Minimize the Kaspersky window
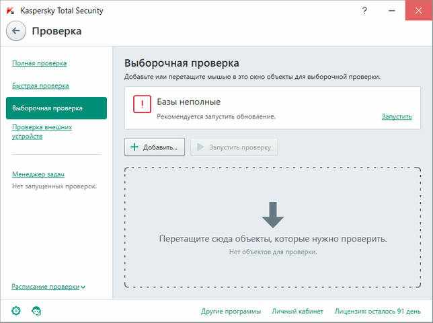Viewport: 433px width, 323px height. pos(391,11)
